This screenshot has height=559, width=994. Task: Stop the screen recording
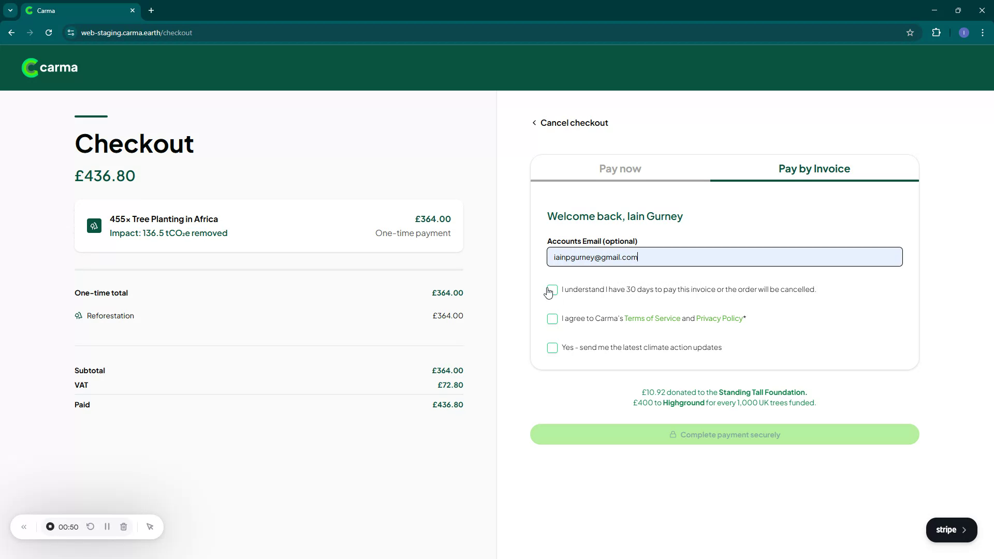coord(50,526)
